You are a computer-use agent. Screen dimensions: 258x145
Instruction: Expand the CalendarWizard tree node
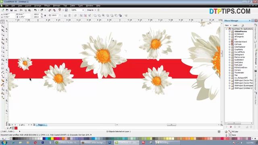click(x=229, y=42)
